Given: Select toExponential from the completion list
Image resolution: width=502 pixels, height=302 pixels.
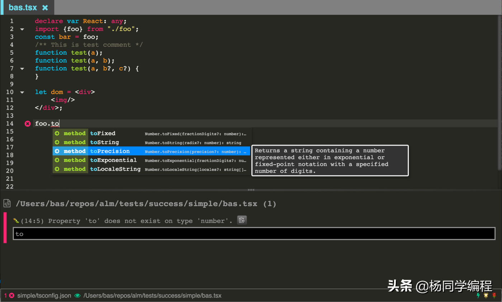Looking at the screenshot, I should [113, 160].
